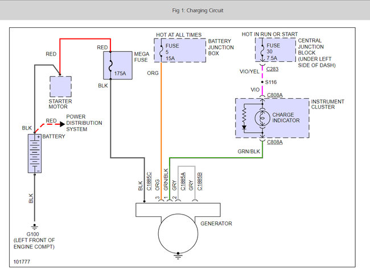Select the "VIO" label below S116
The image size is (370, 273).
pyautogui.click(x=255, y=90)
